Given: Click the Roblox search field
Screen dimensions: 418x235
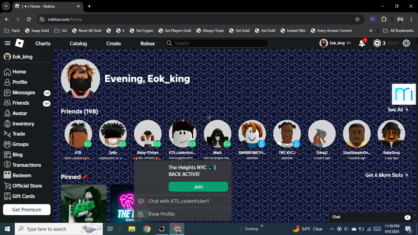Looking at the screenshot, I should point(216,43).
